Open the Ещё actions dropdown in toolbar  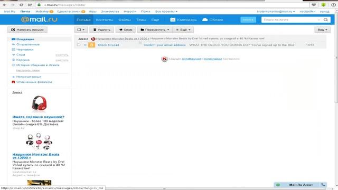click(183, 30)
